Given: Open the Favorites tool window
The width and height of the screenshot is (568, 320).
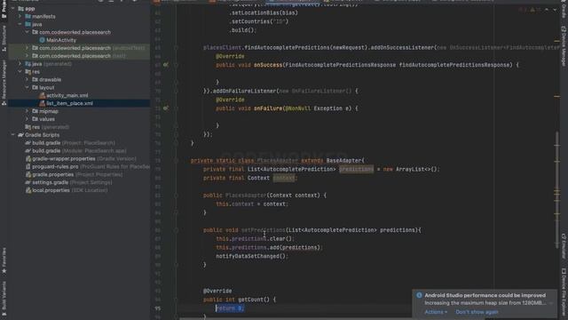Looking at the screenshot, I should coord(4,260).
